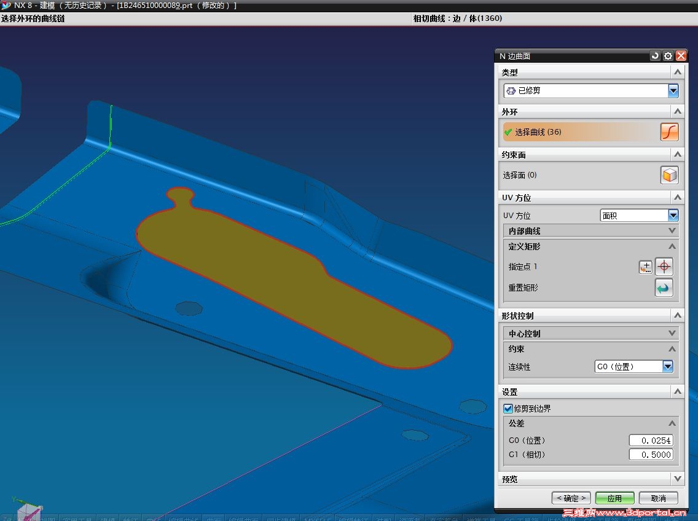This screenshot has height=521, width=698.
Task: Click the 应用 button
Action: [x=614, y=498]
